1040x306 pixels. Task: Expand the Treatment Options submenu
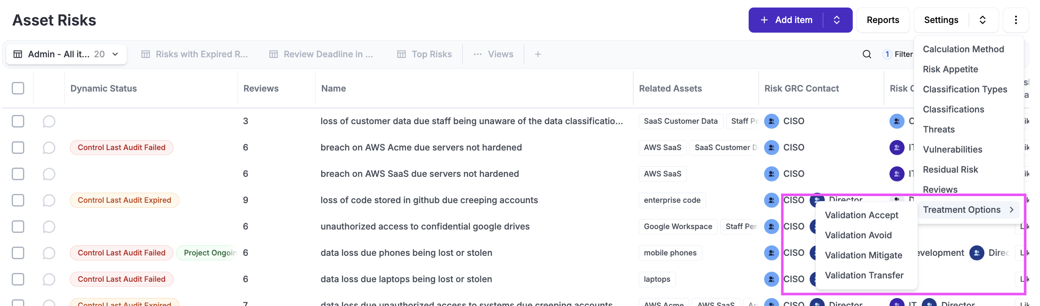(x=968, y=210)
